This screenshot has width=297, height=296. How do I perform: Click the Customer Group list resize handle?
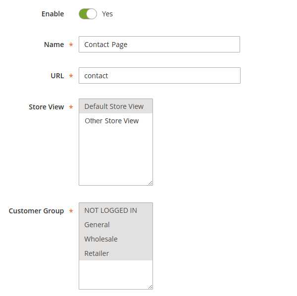[x=150, y=287]
